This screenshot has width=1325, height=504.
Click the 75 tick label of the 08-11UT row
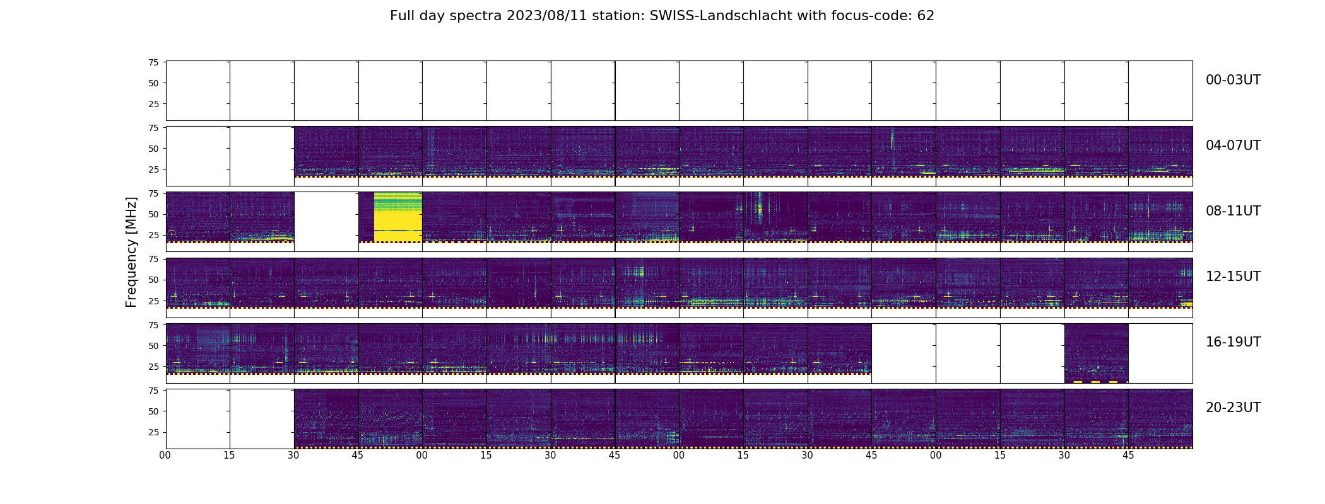pos(153,193)
